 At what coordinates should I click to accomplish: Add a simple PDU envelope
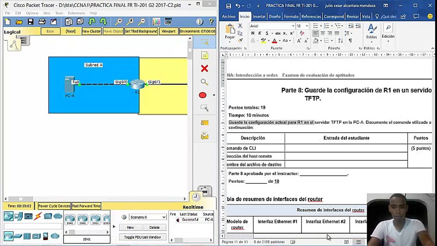click(x=204, y=122)
